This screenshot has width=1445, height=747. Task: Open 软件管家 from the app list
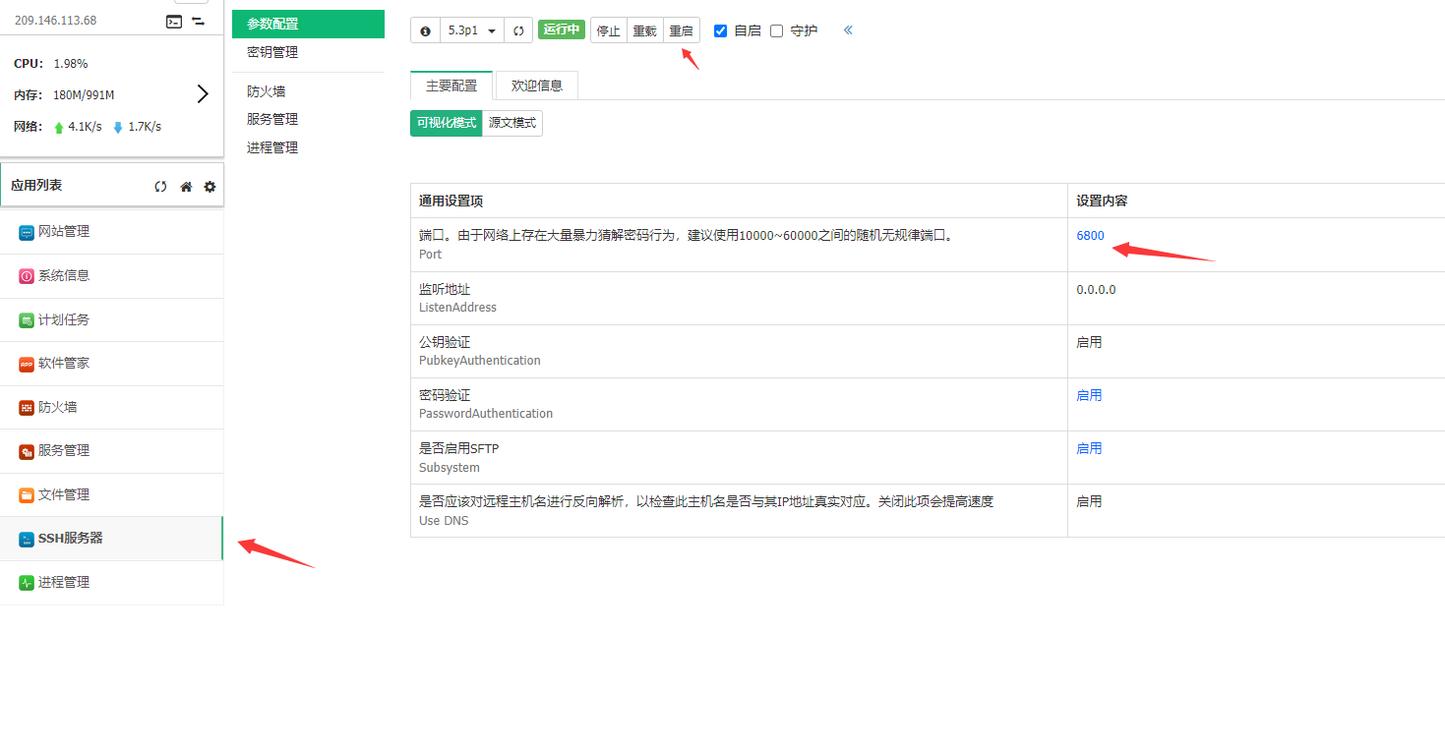click(61, 363)
